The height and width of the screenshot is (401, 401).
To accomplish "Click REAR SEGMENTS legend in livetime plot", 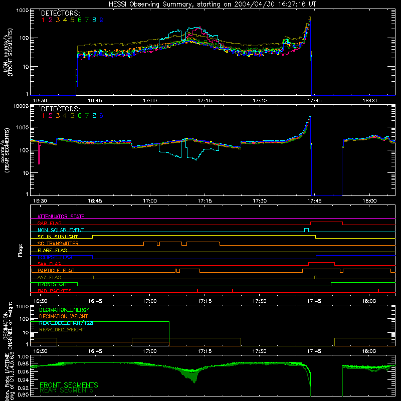I will [67, 390].
